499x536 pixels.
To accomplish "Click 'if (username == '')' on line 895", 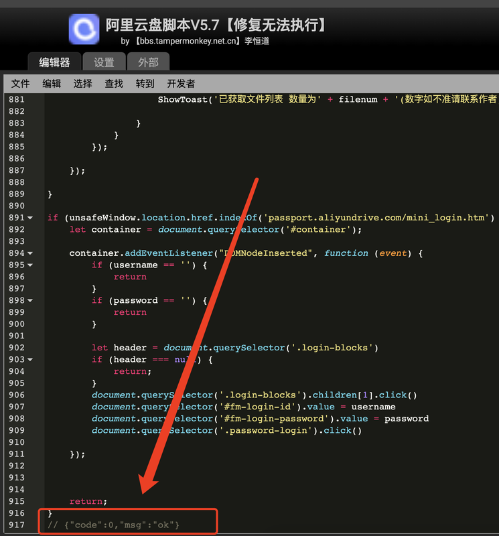I will 144,265.
